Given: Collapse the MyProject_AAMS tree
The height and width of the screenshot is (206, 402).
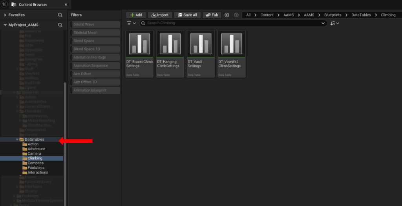Looking at the screenshot, I should (5, 25).
